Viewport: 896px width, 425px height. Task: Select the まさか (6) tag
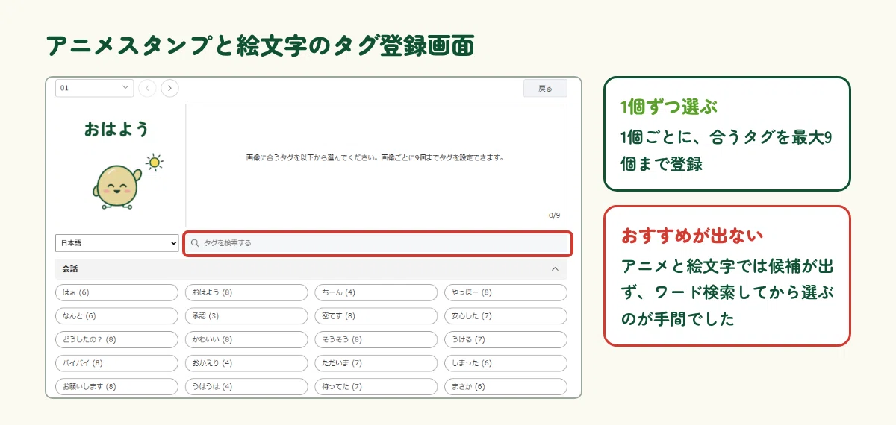point(505,387)
